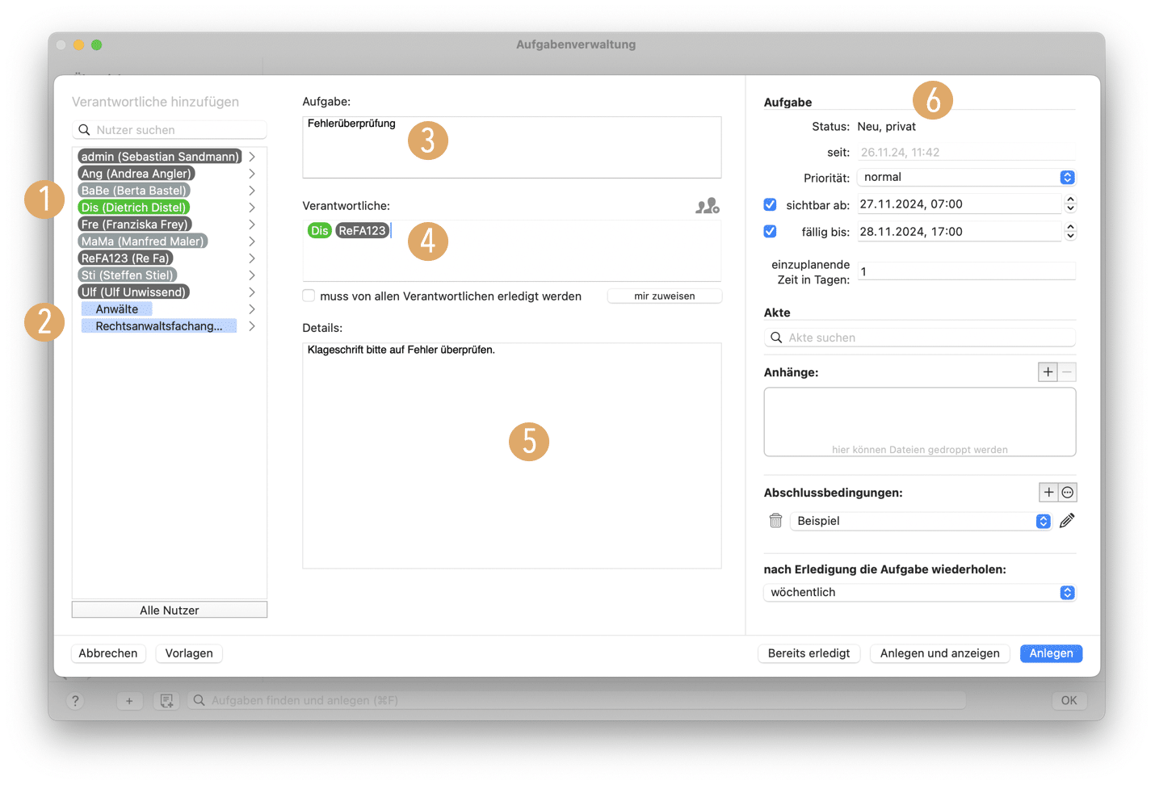Click the Abbrechen button

108,653
